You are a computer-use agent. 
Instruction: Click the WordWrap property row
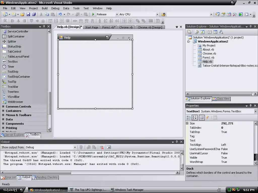click(220, 162)
